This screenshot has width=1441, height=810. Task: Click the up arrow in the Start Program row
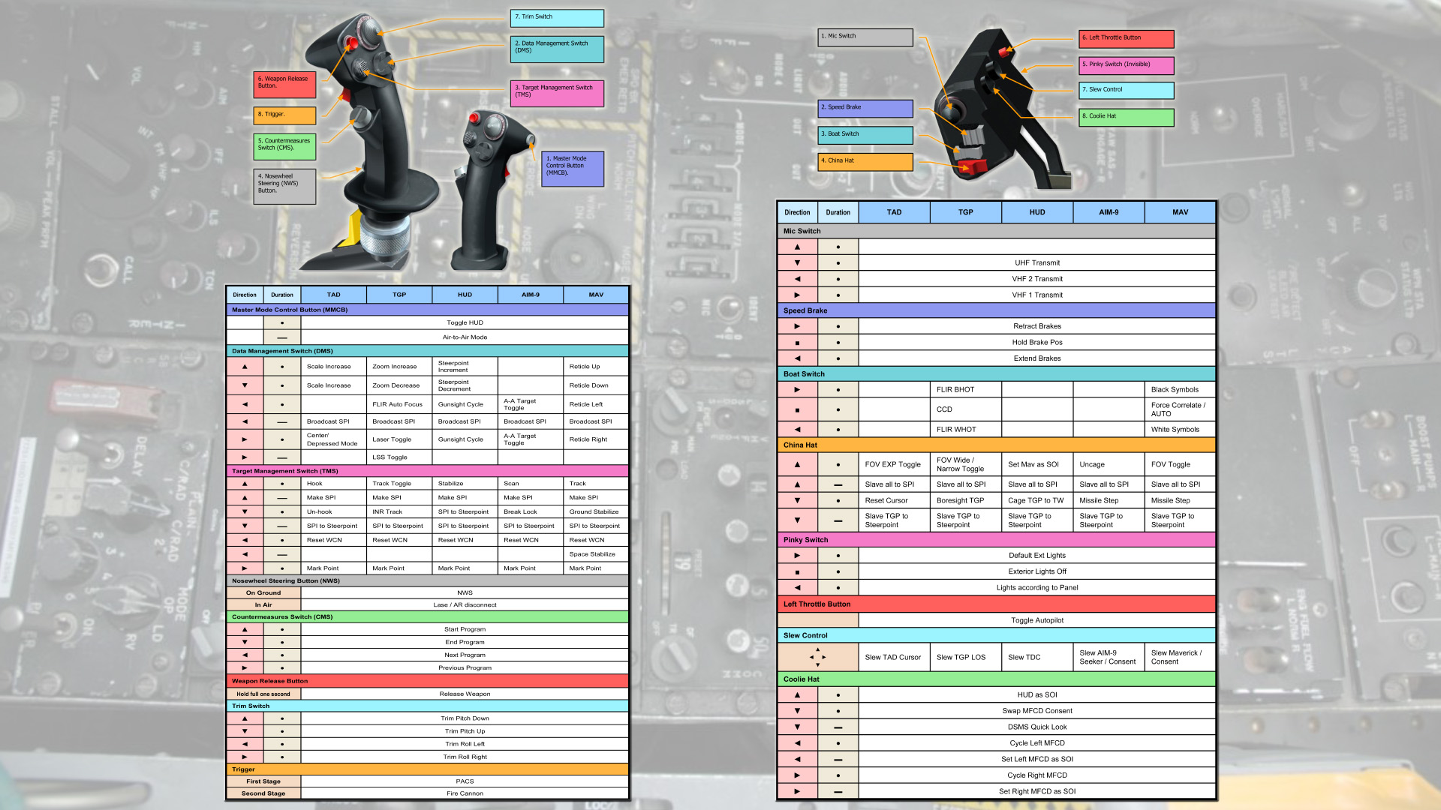tap(245, 629)
